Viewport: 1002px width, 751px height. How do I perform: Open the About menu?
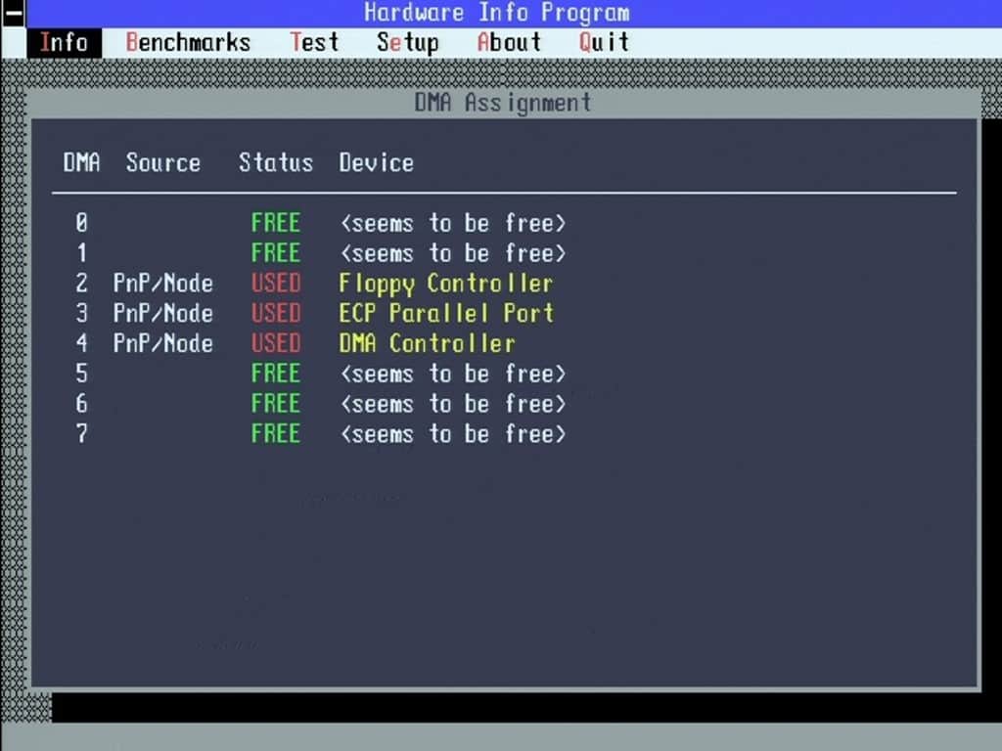[509, 43]
